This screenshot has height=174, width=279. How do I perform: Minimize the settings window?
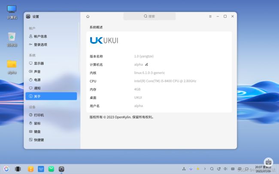[218, 16]
